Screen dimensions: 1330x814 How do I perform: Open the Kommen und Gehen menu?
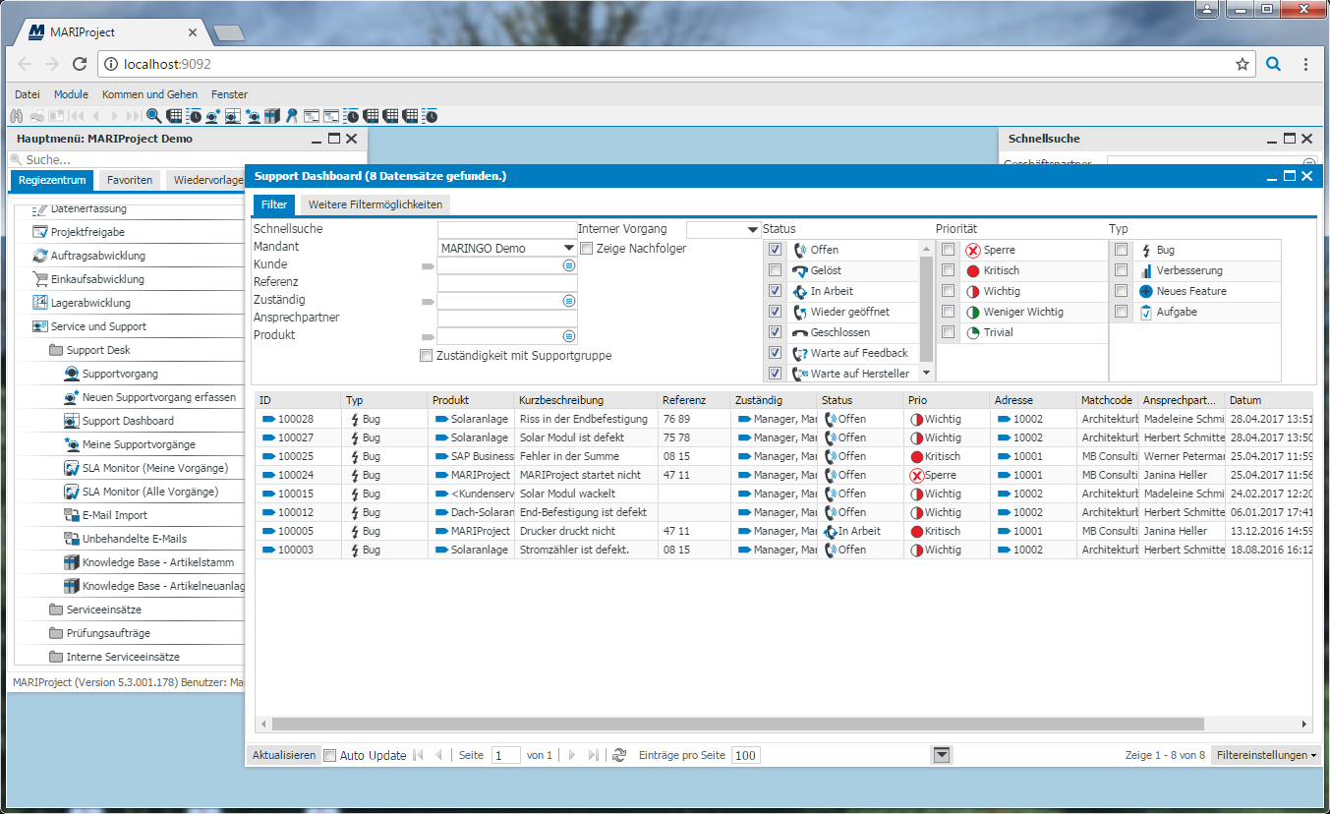[149, 94]
